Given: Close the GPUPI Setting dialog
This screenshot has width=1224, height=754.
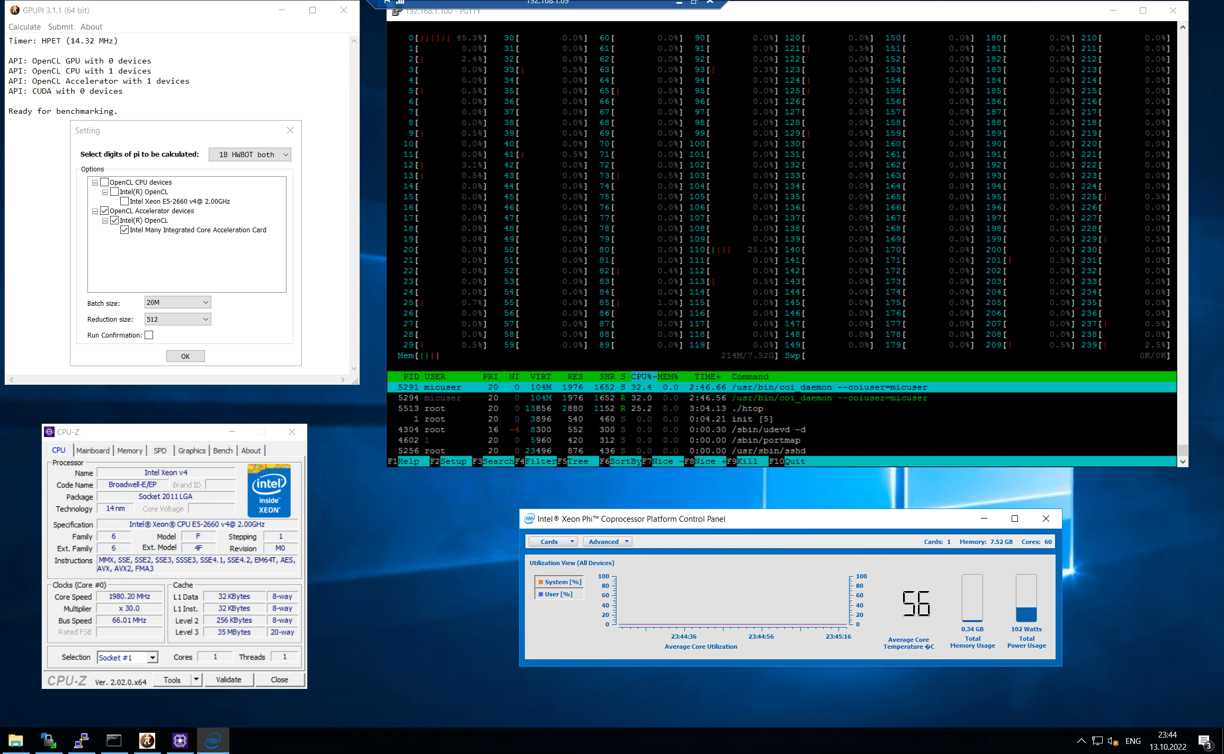Looking at the screenshot, I should tap(290, 130).
